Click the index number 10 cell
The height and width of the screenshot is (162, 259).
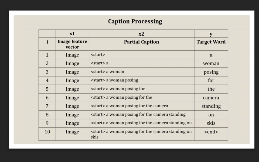point(47,132)
